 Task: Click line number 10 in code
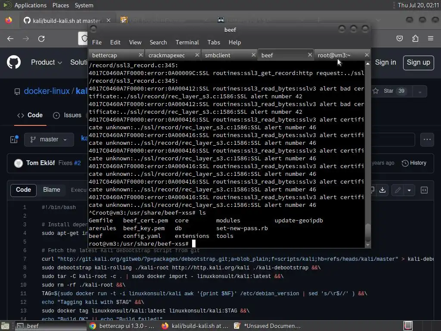click(23, 285)
